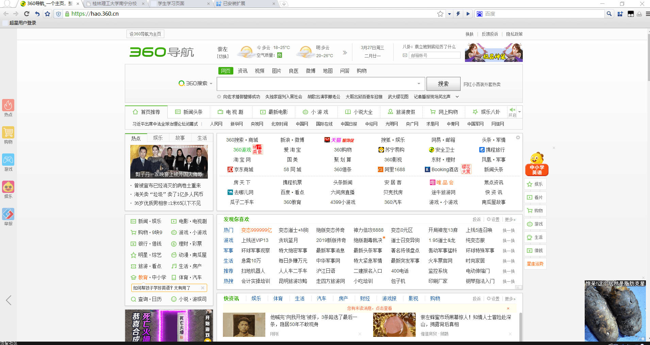Screen dimensions: 650x345
Task: Click the left collapse arrow on sidebar
Action: click(9, 300)
